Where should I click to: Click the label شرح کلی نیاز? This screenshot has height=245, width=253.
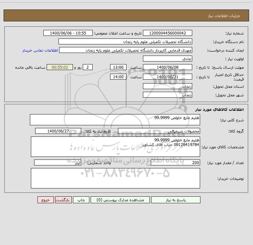coord(232,120)
